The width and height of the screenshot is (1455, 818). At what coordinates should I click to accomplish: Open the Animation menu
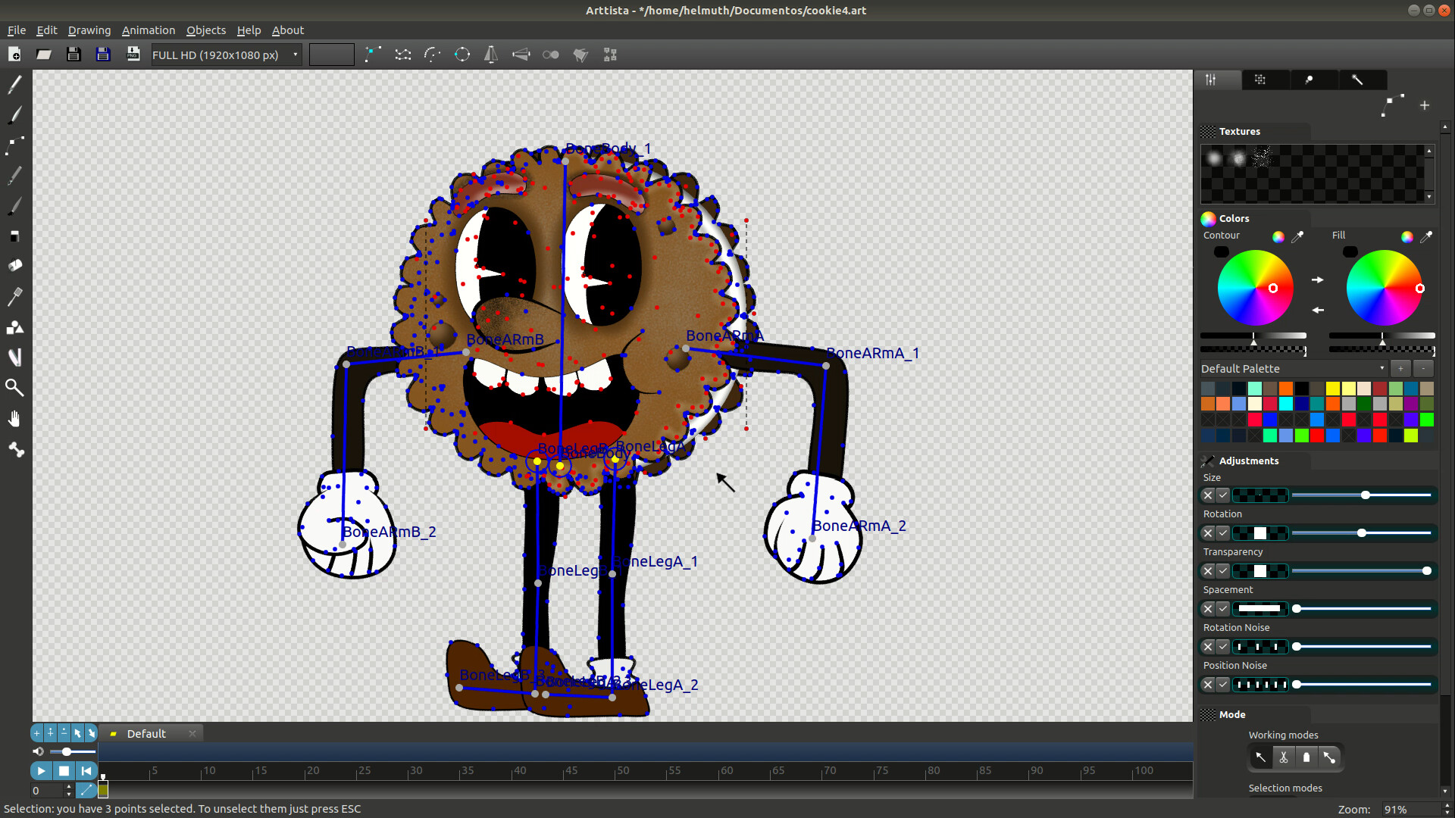pos(148,30)
